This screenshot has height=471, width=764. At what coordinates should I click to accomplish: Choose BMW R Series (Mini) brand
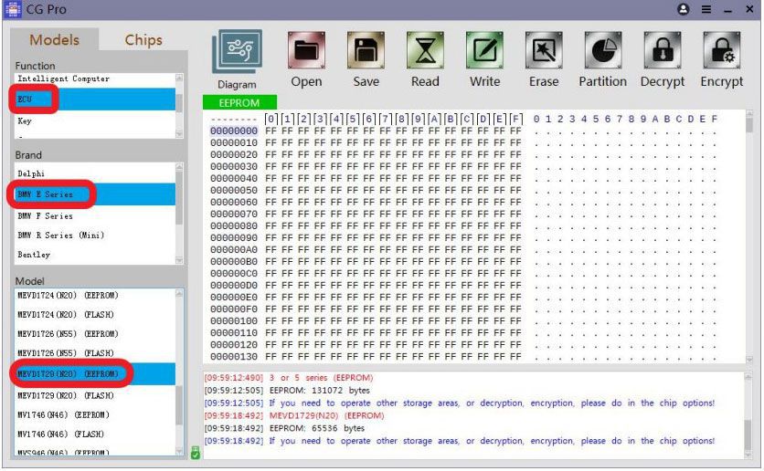coord(94,235)
